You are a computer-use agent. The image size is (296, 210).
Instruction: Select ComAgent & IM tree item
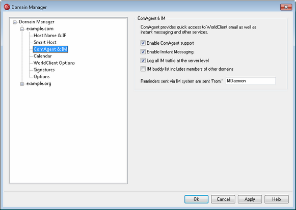(x=50, y=49)
